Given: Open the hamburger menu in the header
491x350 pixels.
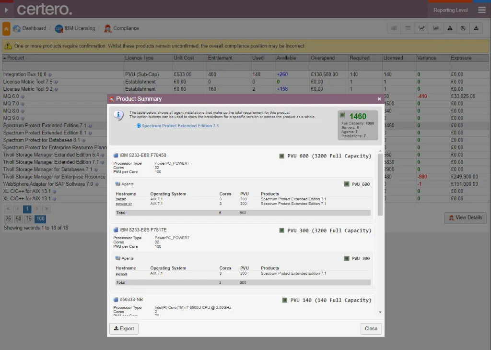Looking at the screenshot, I should (482, 10).
